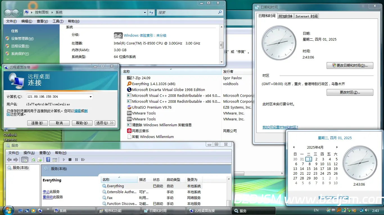Click the Start Service play icon

[x=64, y=160]
